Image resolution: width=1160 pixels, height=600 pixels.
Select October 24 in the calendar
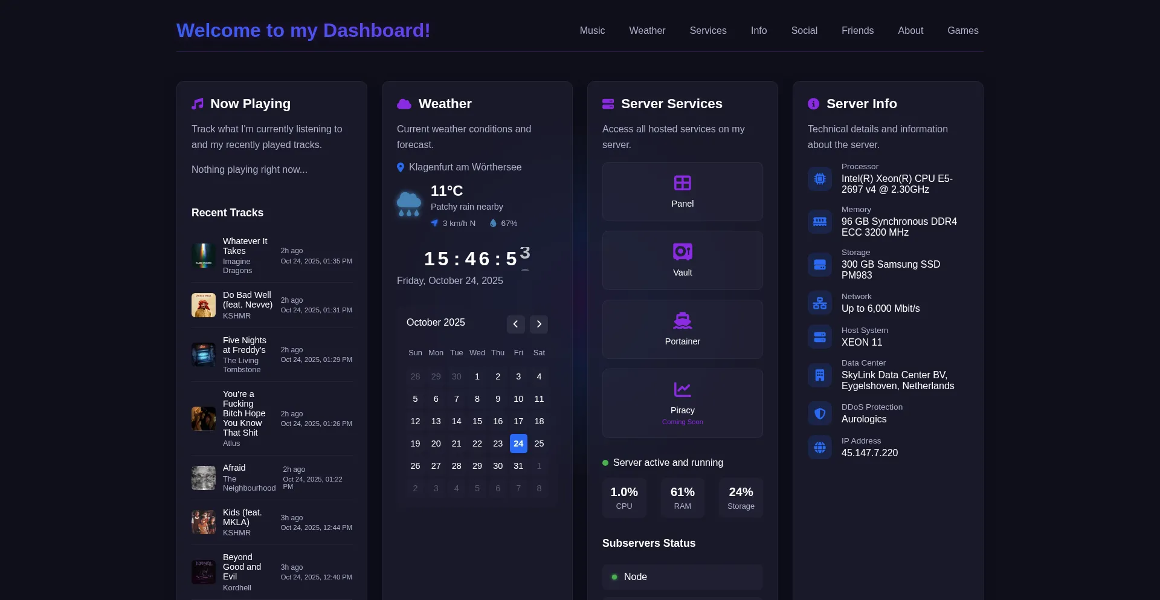click(x=518, y=444)
